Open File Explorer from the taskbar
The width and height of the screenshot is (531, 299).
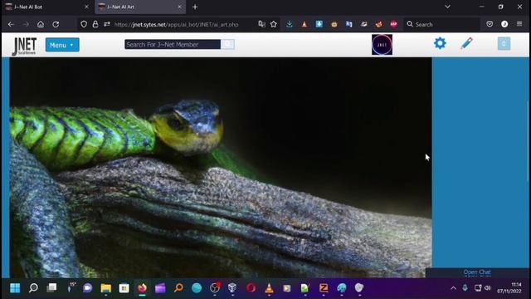point(106,288)
